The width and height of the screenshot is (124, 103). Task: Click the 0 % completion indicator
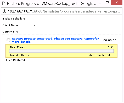(110, 47)
